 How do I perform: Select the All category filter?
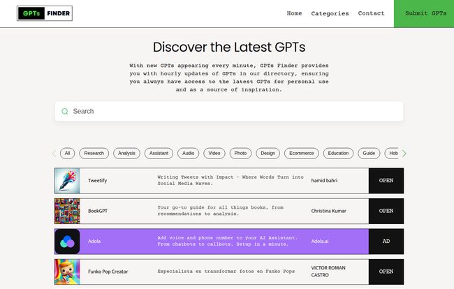(x=68, y=154)
